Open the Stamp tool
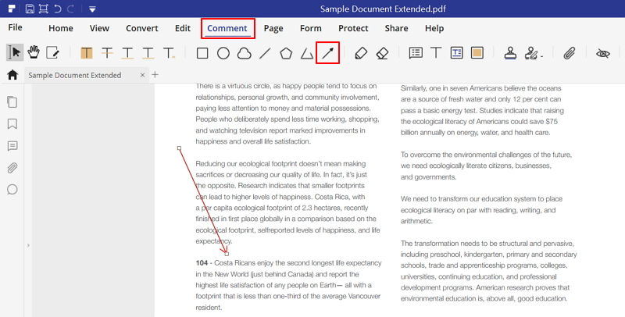 (510, 53)
